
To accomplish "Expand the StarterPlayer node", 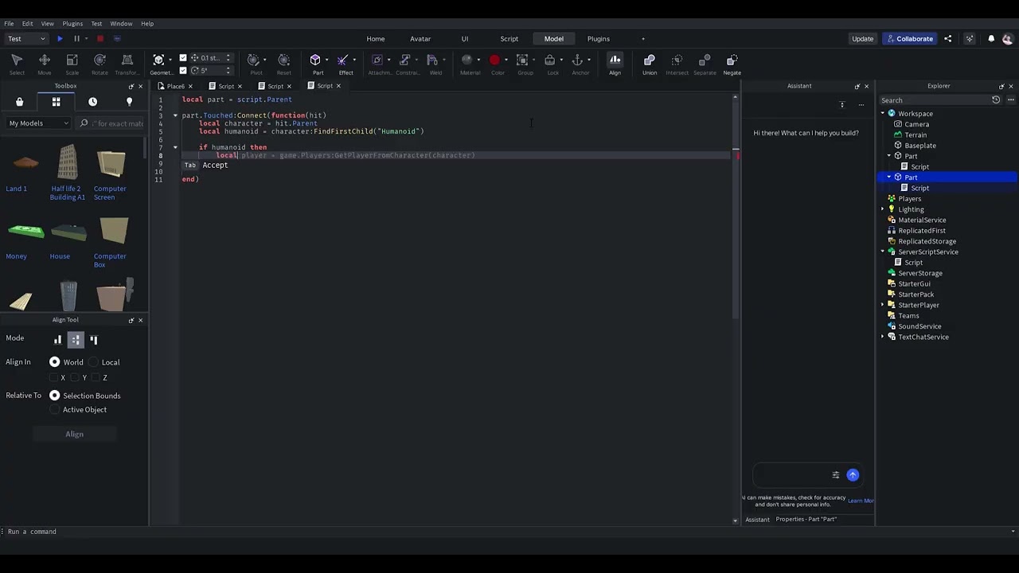I will point(883,305).
